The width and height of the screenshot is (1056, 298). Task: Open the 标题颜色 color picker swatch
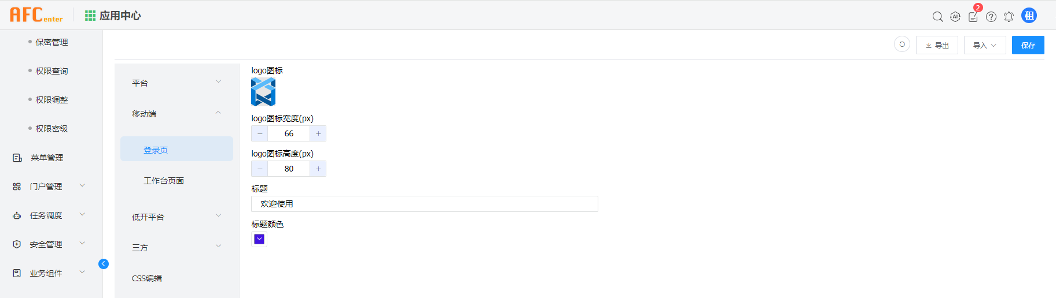click(x=259, y=239)
